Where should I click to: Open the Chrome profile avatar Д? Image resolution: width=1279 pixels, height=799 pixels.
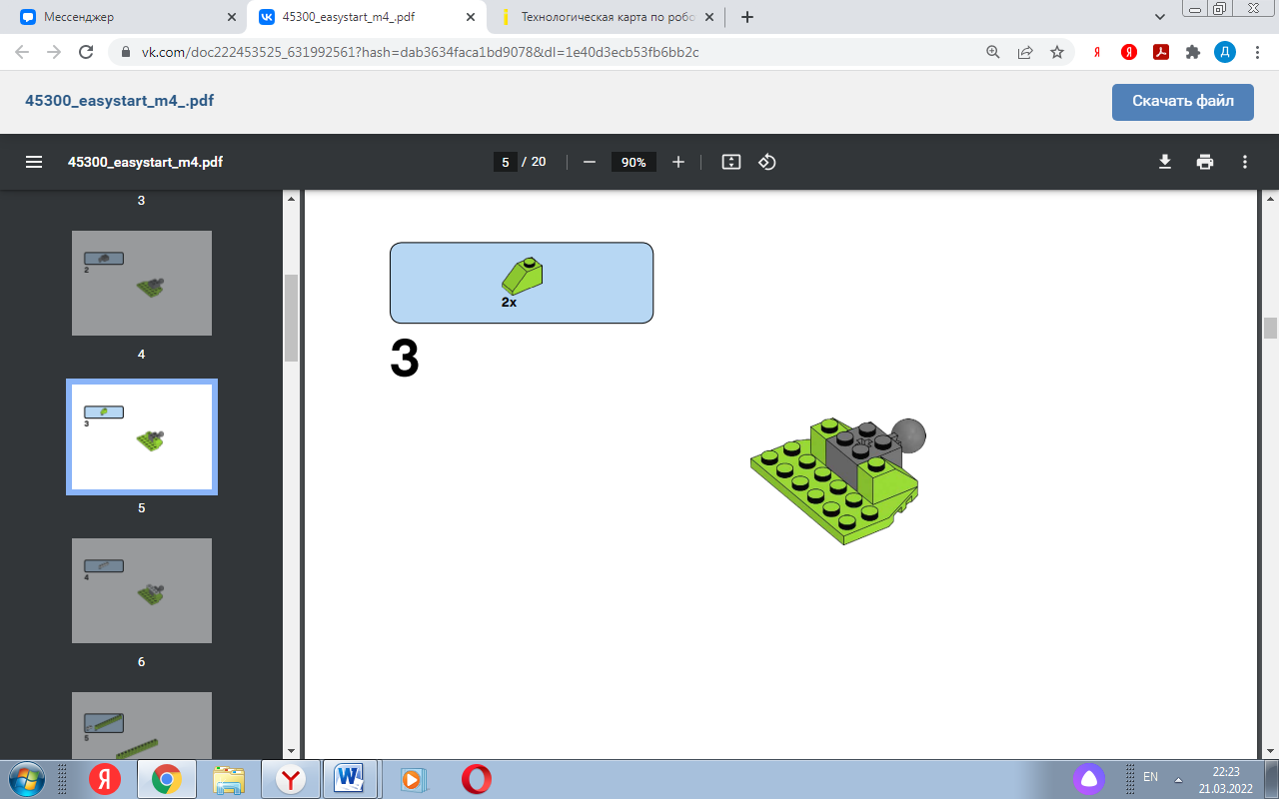[1225, 52]
